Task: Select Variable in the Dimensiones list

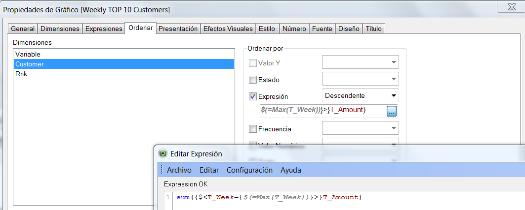Action: point(124,54)
